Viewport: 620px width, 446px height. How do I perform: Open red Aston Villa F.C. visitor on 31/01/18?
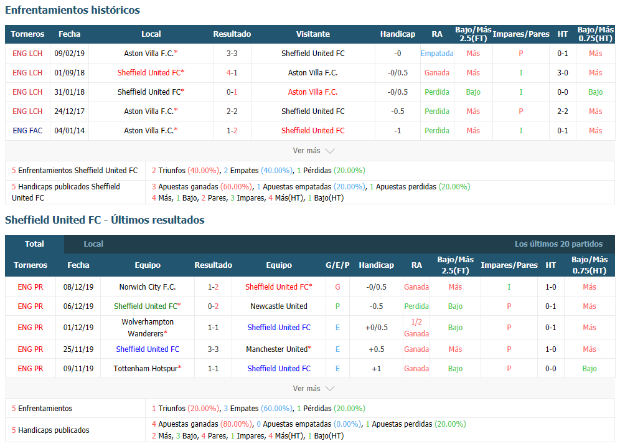tap(312, 92)
